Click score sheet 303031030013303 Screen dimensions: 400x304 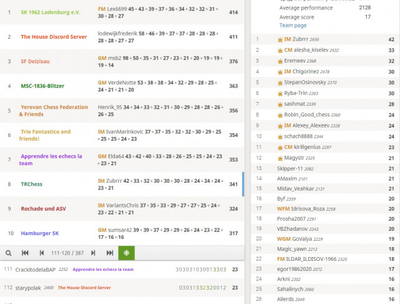(x=201, y=270)
